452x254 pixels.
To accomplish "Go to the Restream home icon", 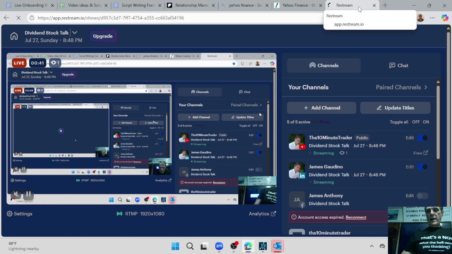I will point(14,36).
